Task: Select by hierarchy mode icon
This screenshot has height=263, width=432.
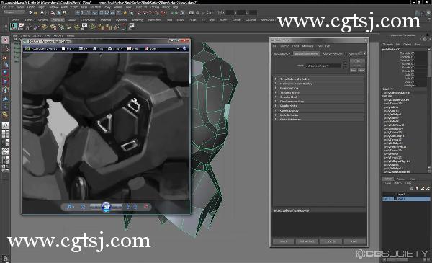Action: click(53, 13)
